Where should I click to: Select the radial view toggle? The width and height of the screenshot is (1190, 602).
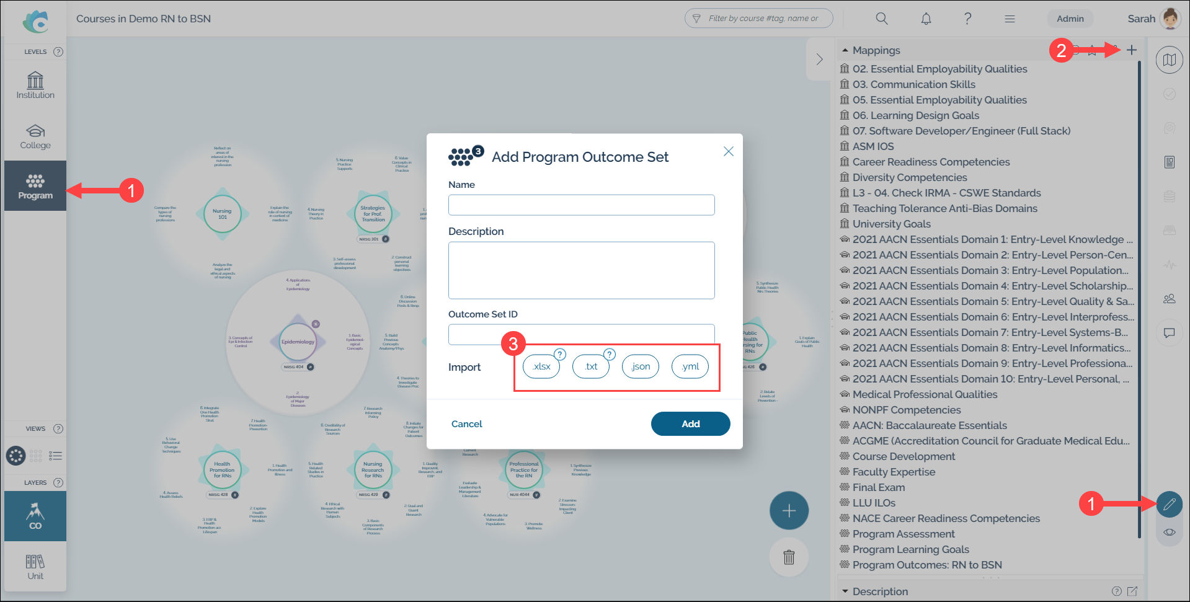click(16, 456)
